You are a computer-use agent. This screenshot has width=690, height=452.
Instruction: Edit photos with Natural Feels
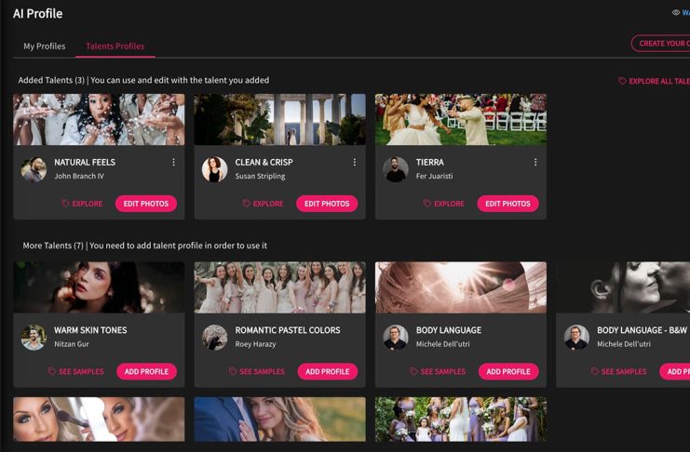[146, 204]
